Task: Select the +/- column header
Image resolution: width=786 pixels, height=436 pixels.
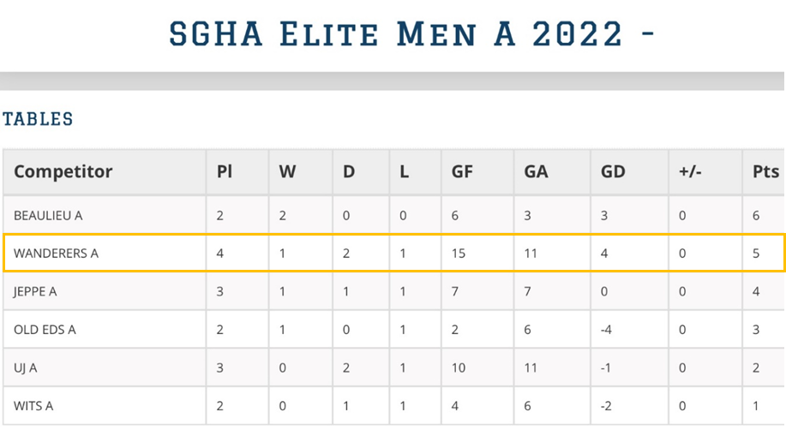Action: 690,171
